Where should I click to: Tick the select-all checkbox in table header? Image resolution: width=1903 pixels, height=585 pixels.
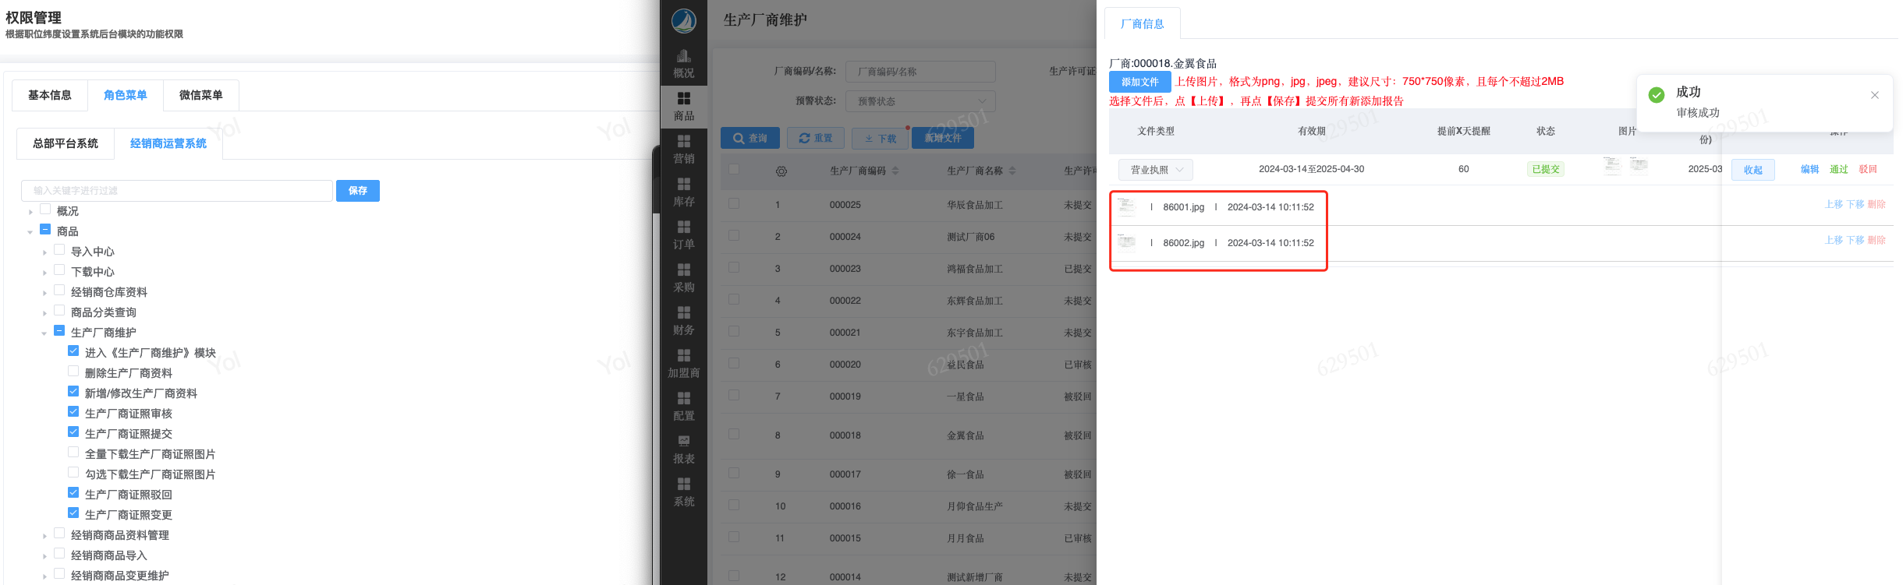point(734,170)
